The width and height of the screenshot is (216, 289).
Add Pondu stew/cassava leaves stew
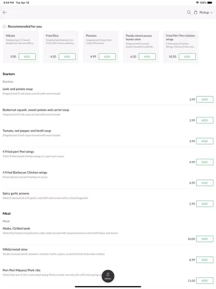coord(147,56)
